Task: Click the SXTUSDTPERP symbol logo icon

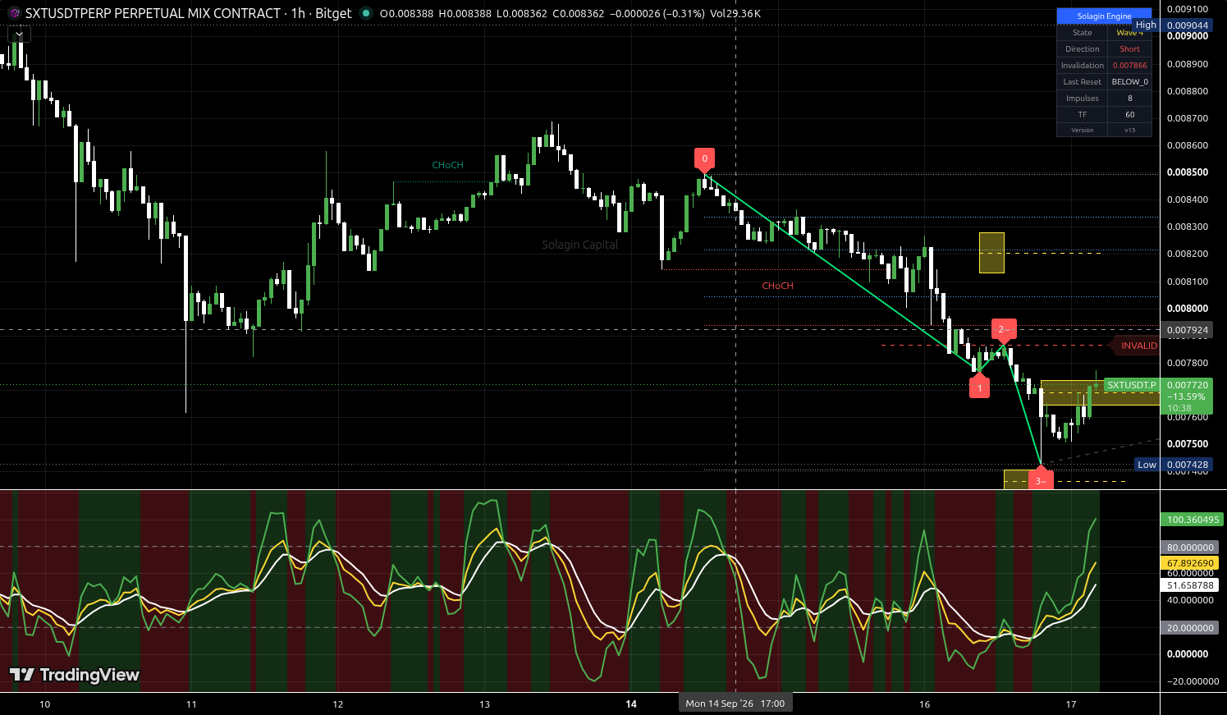Action: [x=14, y=13]
